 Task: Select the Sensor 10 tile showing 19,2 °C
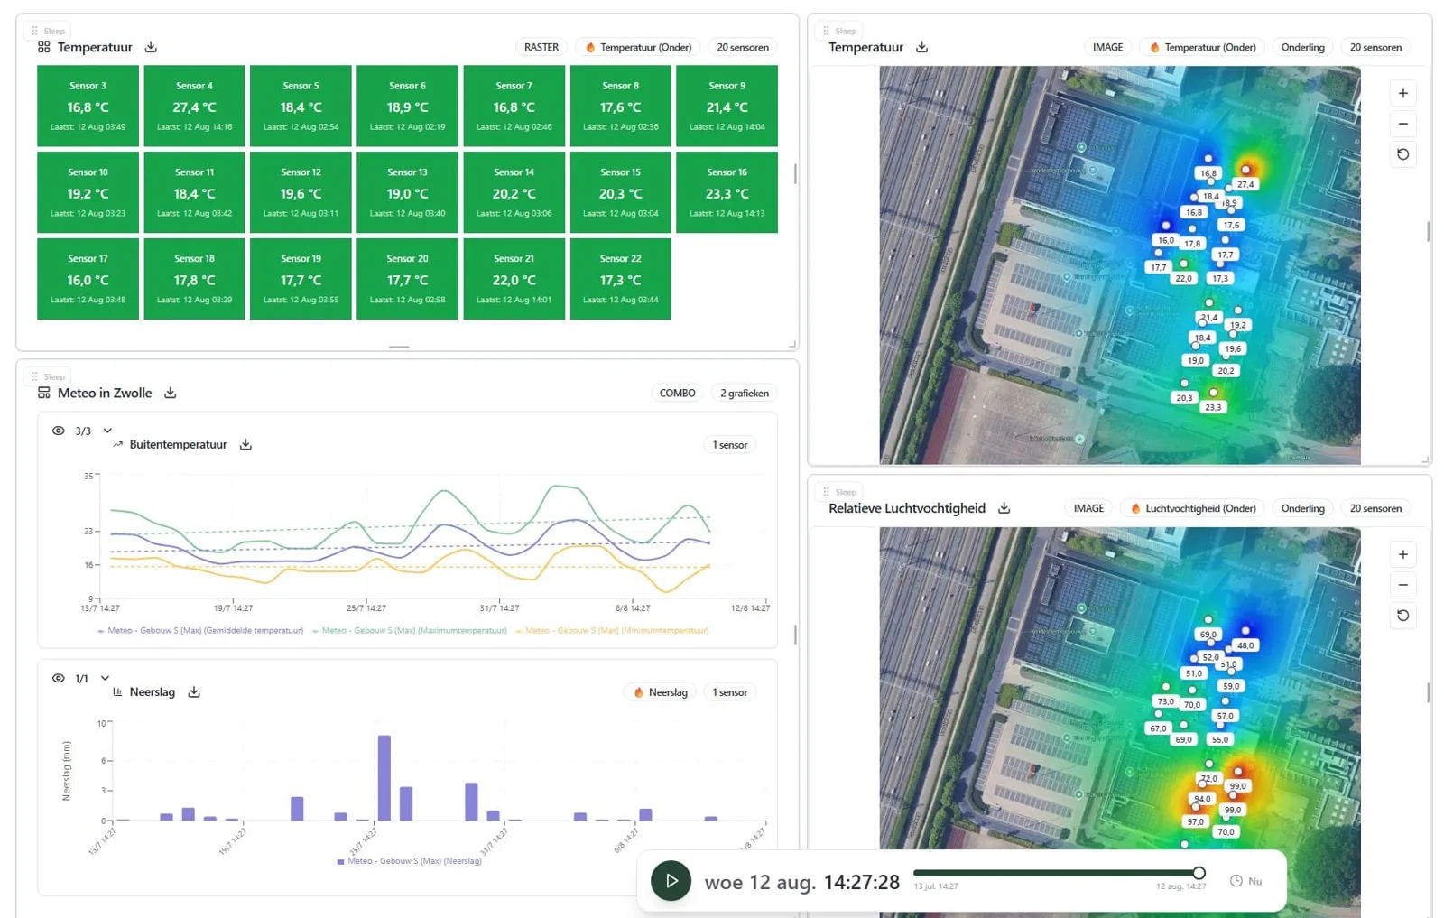pos(88,192)
